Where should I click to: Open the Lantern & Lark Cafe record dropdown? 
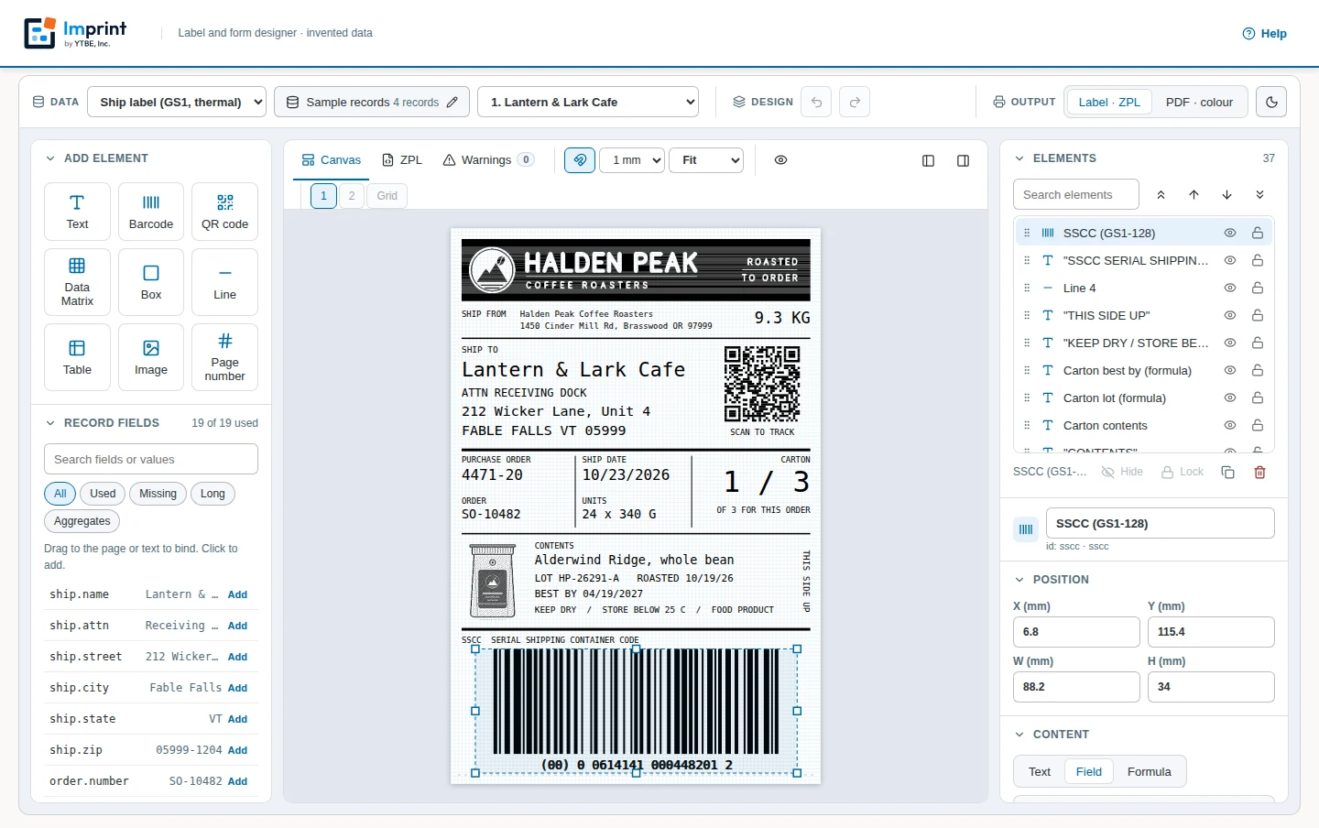click(x=588, y=102)
